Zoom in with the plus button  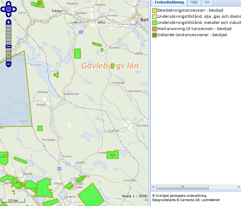9,22
